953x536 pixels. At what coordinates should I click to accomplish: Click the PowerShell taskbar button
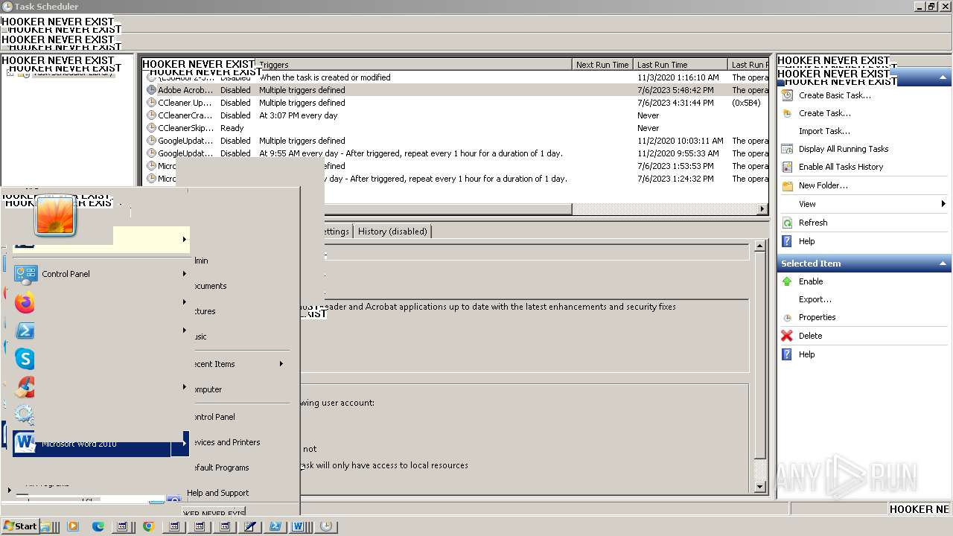(x=275, y=526)
